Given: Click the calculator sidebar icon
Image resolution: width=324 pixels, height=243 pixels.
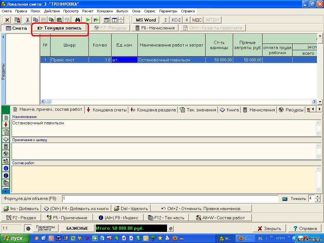Looking at the screenshot, I should pos(6,146).
